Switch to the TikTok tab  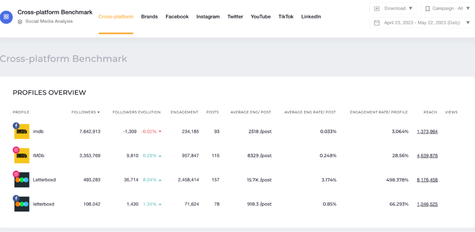pos(286,16)
